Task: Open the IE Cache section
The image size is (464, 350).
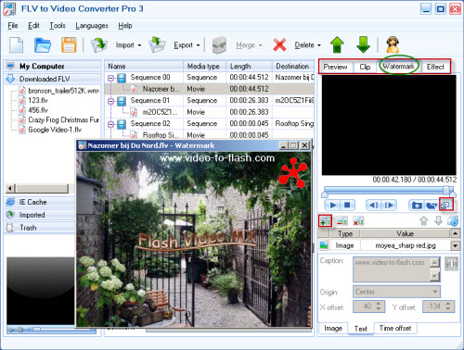Action: (x=40, y=202)
